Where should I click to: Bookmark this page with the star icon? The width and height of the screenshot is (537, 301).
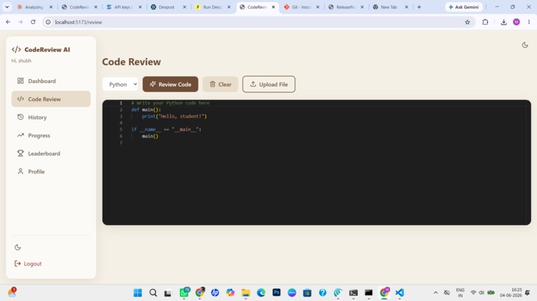(468, 22)
